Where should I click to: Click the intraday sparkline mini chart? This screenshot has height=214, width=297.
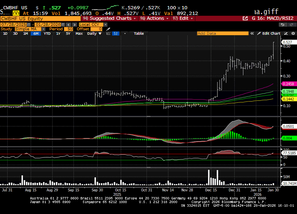click(x=105, y=8)
